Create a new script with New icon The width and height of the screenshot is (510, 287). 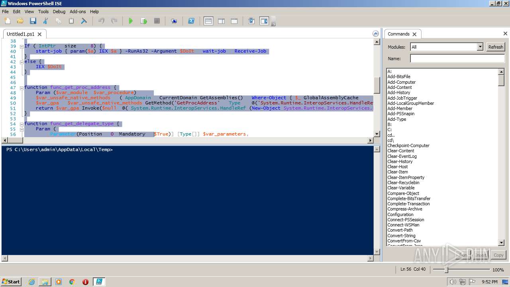click(7, 21)
